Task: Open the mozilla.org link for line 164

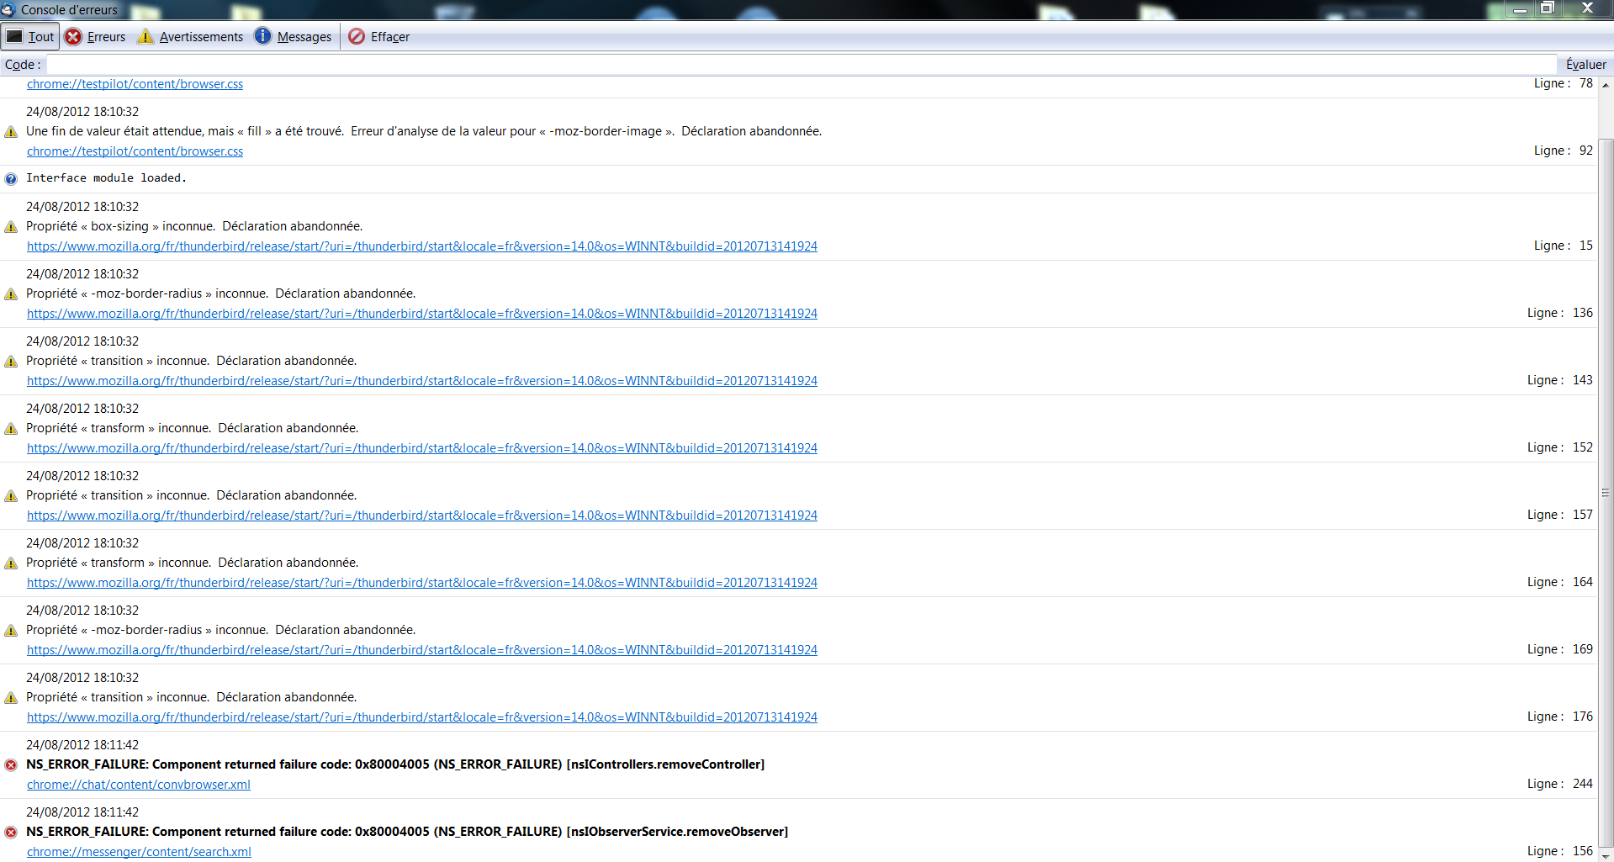Action: coord(422,583)
